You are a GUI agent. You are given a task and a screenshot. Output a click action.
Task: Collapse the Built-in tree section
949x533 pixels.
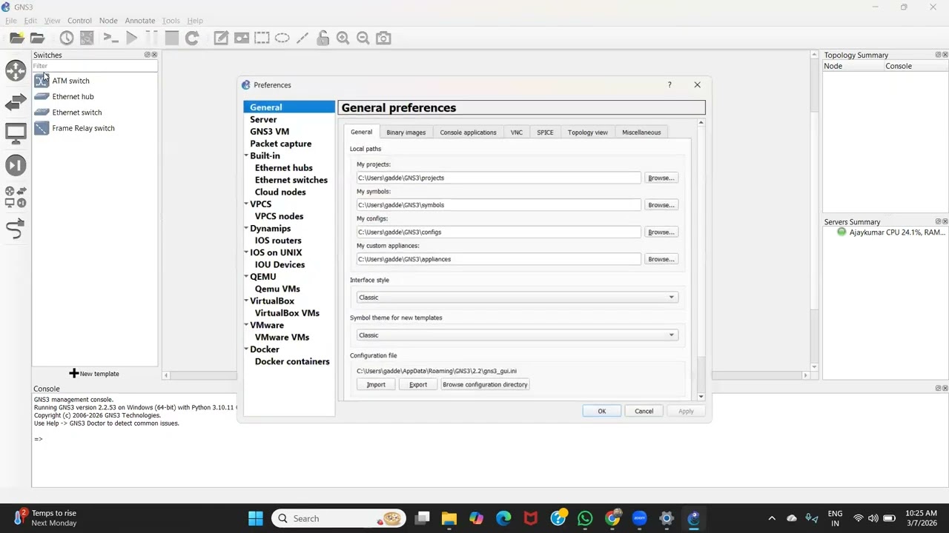click(x=246, y=155)
